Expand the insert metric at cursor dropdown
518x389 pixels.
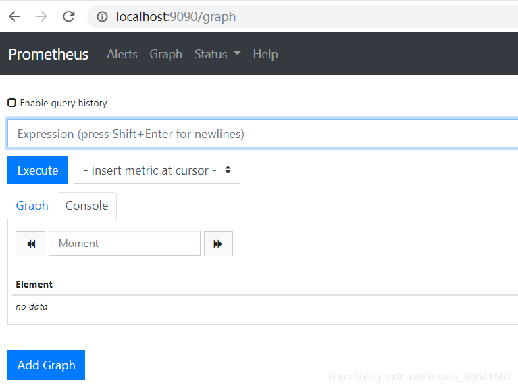click(157, 170)
